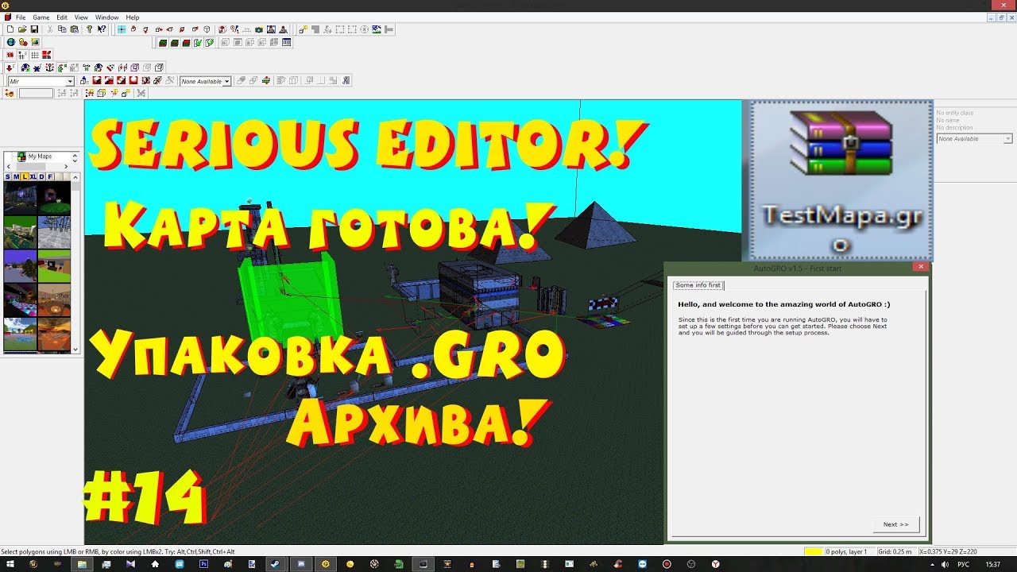Open the Window menu

coord(107,17)
